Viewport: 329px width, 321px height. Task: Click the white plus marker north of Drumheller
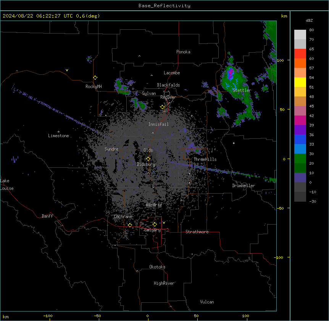(x=234, y=143)
